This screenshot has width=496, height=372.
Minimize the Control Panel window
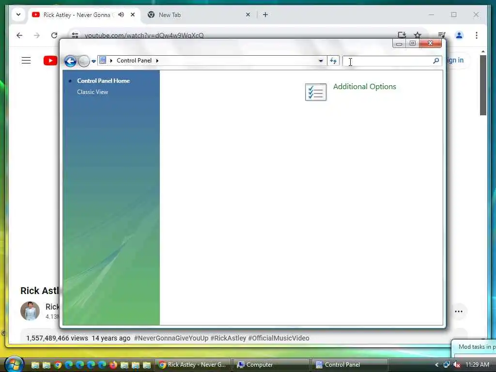click(399, 43)
